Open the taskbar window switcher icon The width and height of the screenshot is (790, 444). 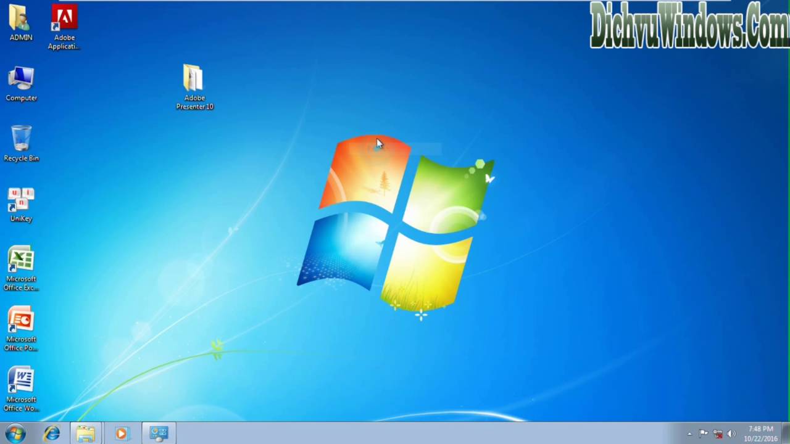click(159, 434)
